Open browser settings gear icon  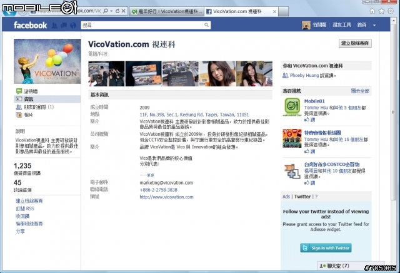click(391, 11)
